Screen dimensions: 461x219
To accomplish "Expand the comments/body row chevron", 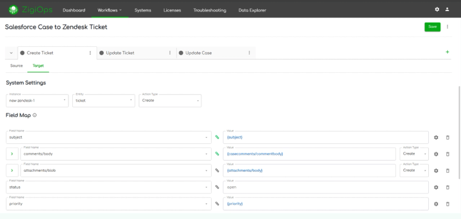I will pos(12,153).
